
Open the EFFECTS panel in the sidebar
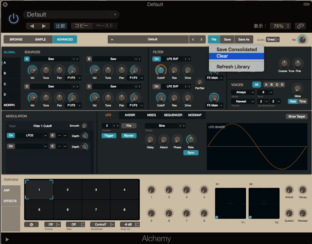pyautogui.click(x=10, y=202)
